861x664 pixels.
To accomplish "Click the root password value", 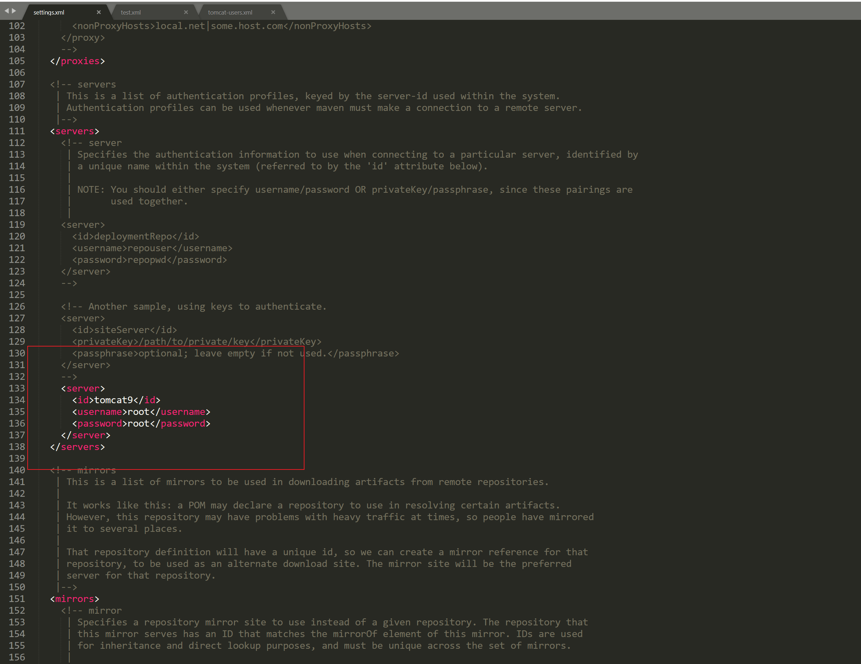I will 138,423.
